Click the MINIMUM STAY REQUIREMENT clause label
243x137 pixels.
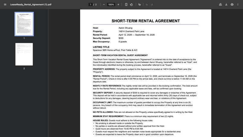[x=109, y=116]
